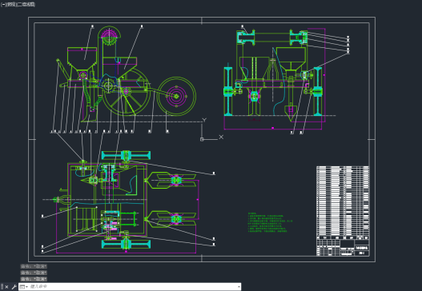Expand command history with right-end arrow
Screen dimensions: 422x291
click(x=239, y=287)
